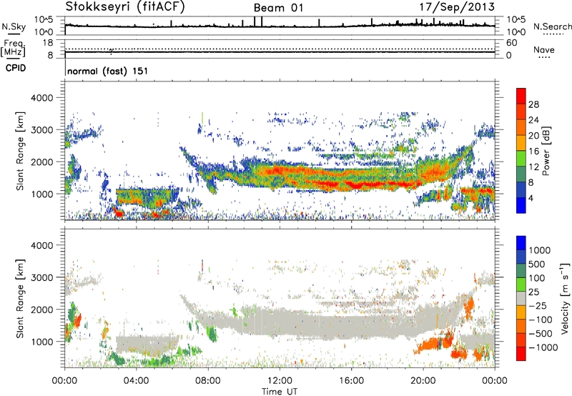Select the normal (fast) 151 mode text
Image resolution: width=572 pixels, height=396 pixels.
pos(108,71)
